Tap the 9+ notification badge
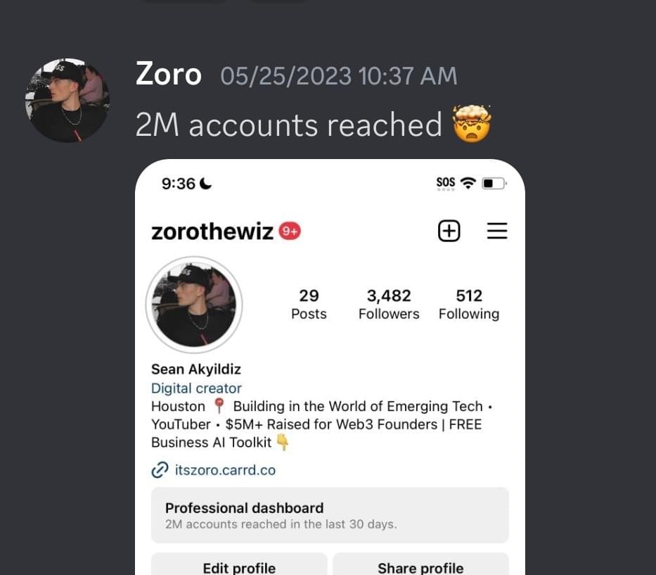This screenshot has height=575, width=656. coord(290,231)
